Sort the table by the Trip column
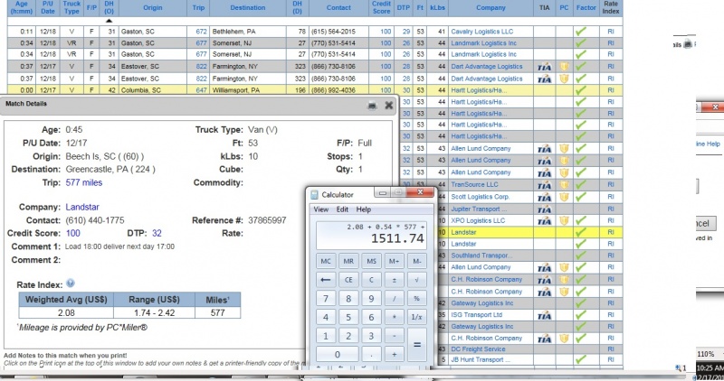This screenshot has width=724, height=381. tap(198, 7)
